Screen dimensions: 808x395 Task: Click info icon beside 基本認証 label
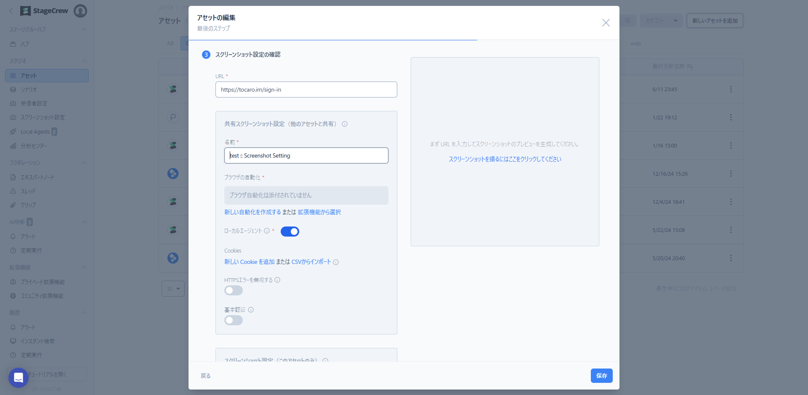[x=251, y=310]
